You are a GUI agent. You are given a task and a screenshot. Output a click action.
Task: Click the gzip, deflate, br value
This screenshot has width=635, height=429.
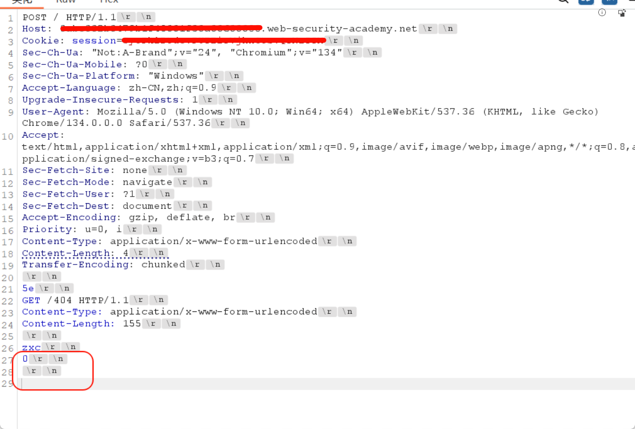pyautogui.click(x=182, y=218)
